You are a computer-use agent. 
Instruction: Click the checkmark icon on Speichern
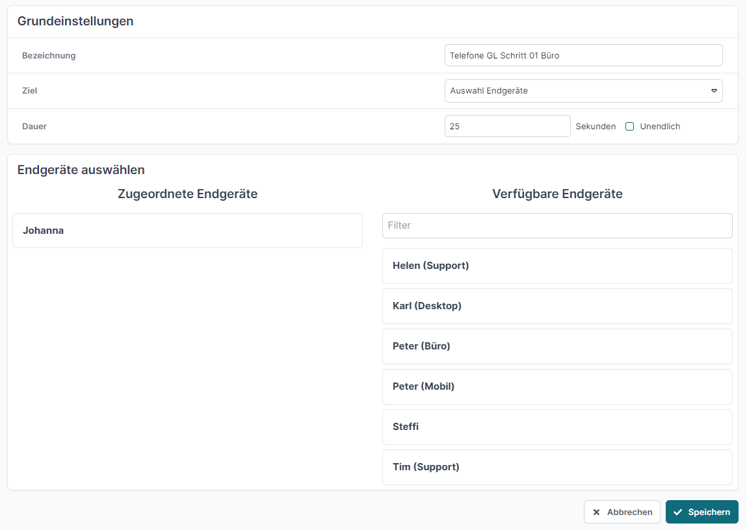[678, 512]
